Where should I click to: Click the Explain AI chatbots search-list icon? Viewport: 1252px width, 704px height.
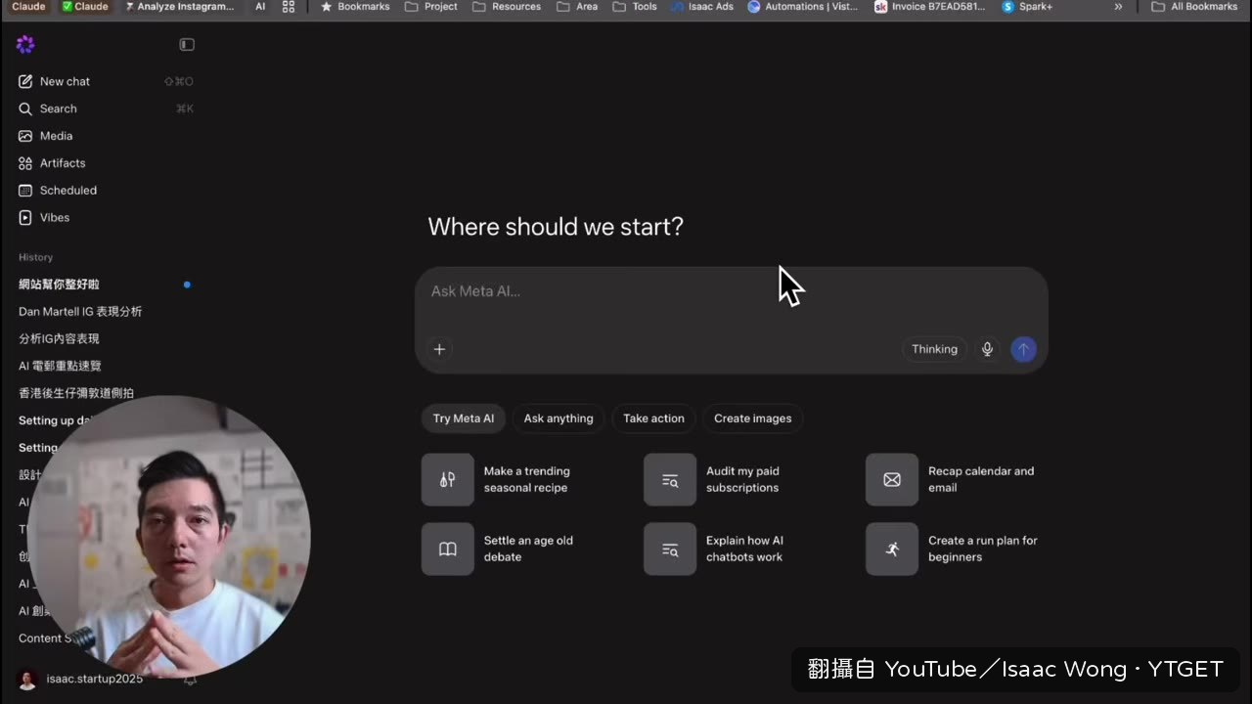coord(670,549)
